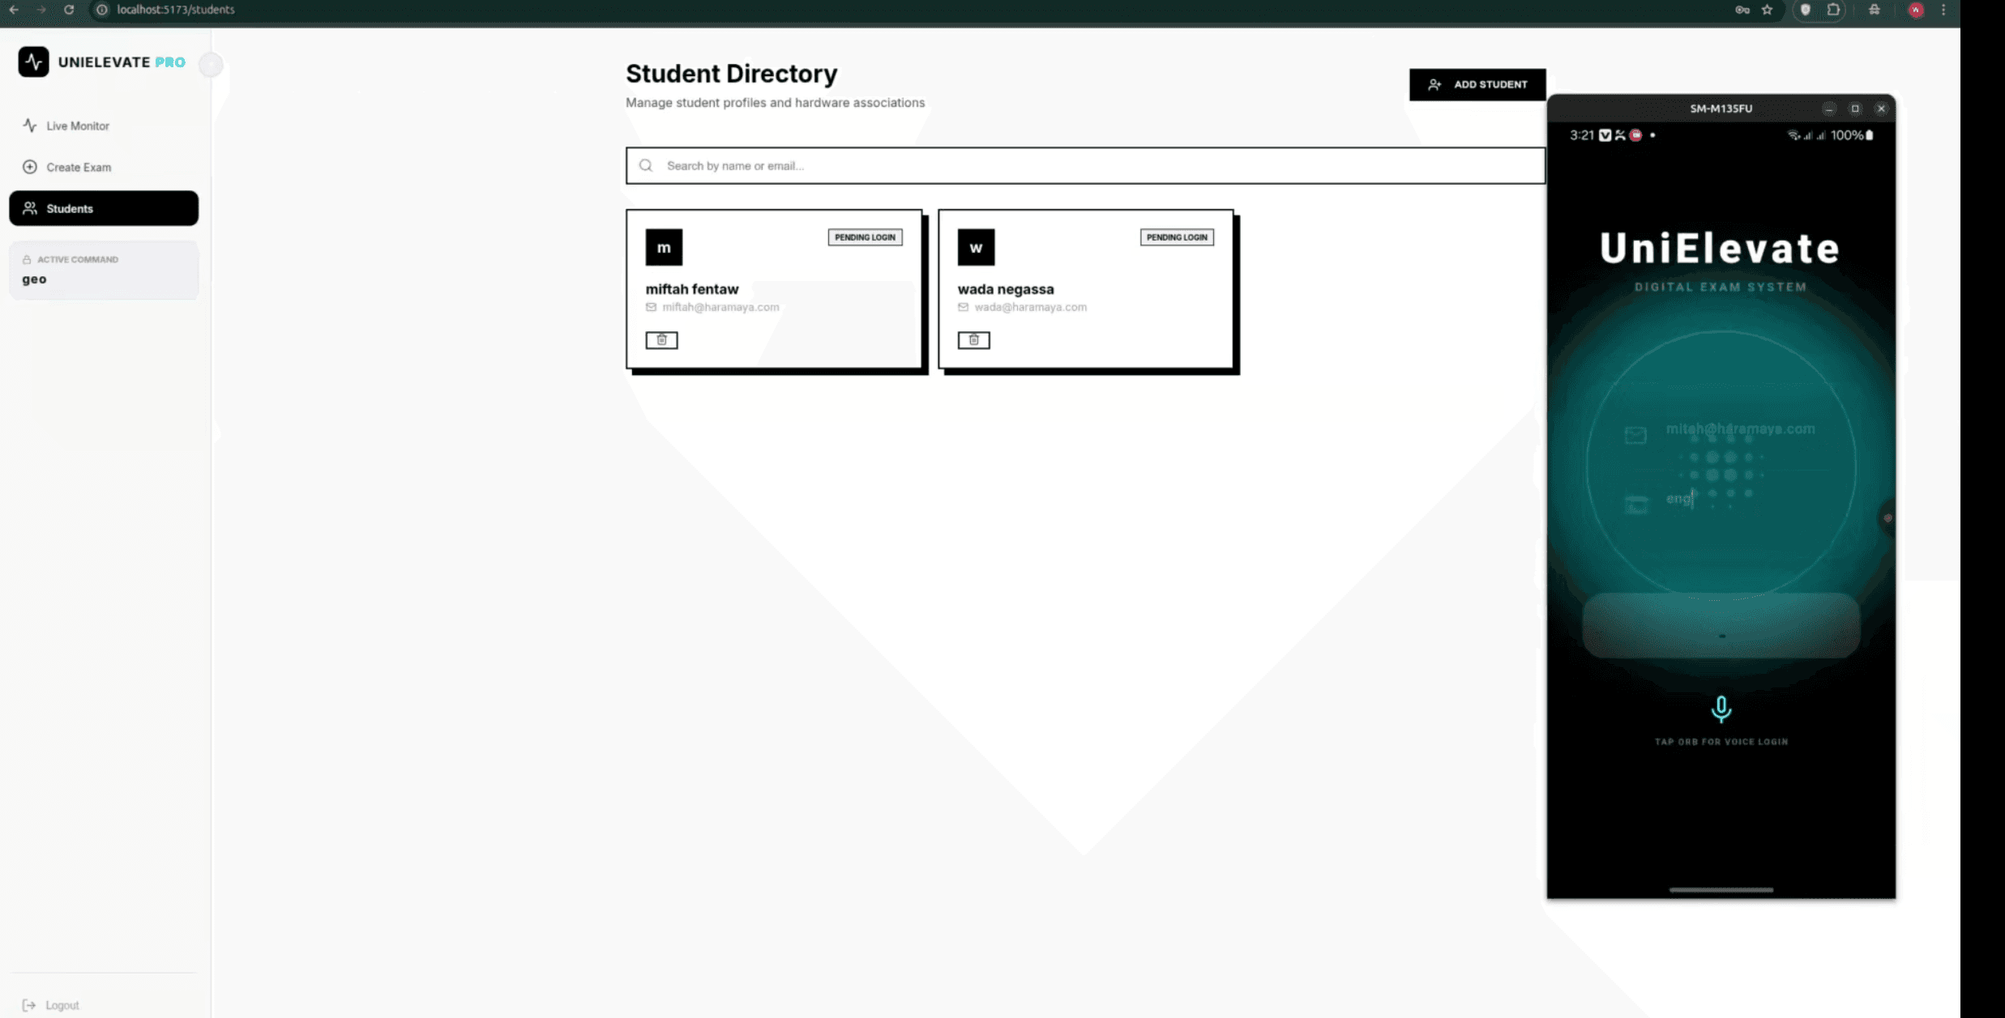Go to Create Exam page
The image size is (2005, 1018).
pyautogui.click(x=78, y=167)
